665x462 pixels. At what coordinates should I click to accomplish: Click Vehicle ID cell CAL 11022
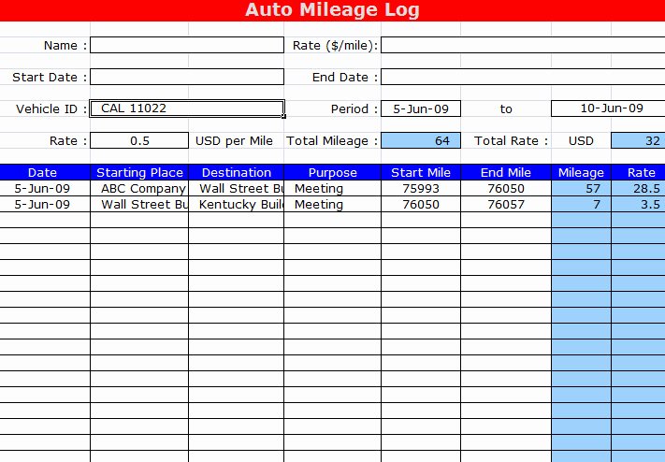187,108
